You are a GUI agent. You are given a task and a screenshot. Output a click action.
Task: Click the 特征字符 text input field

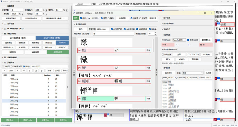coord(113,33)
